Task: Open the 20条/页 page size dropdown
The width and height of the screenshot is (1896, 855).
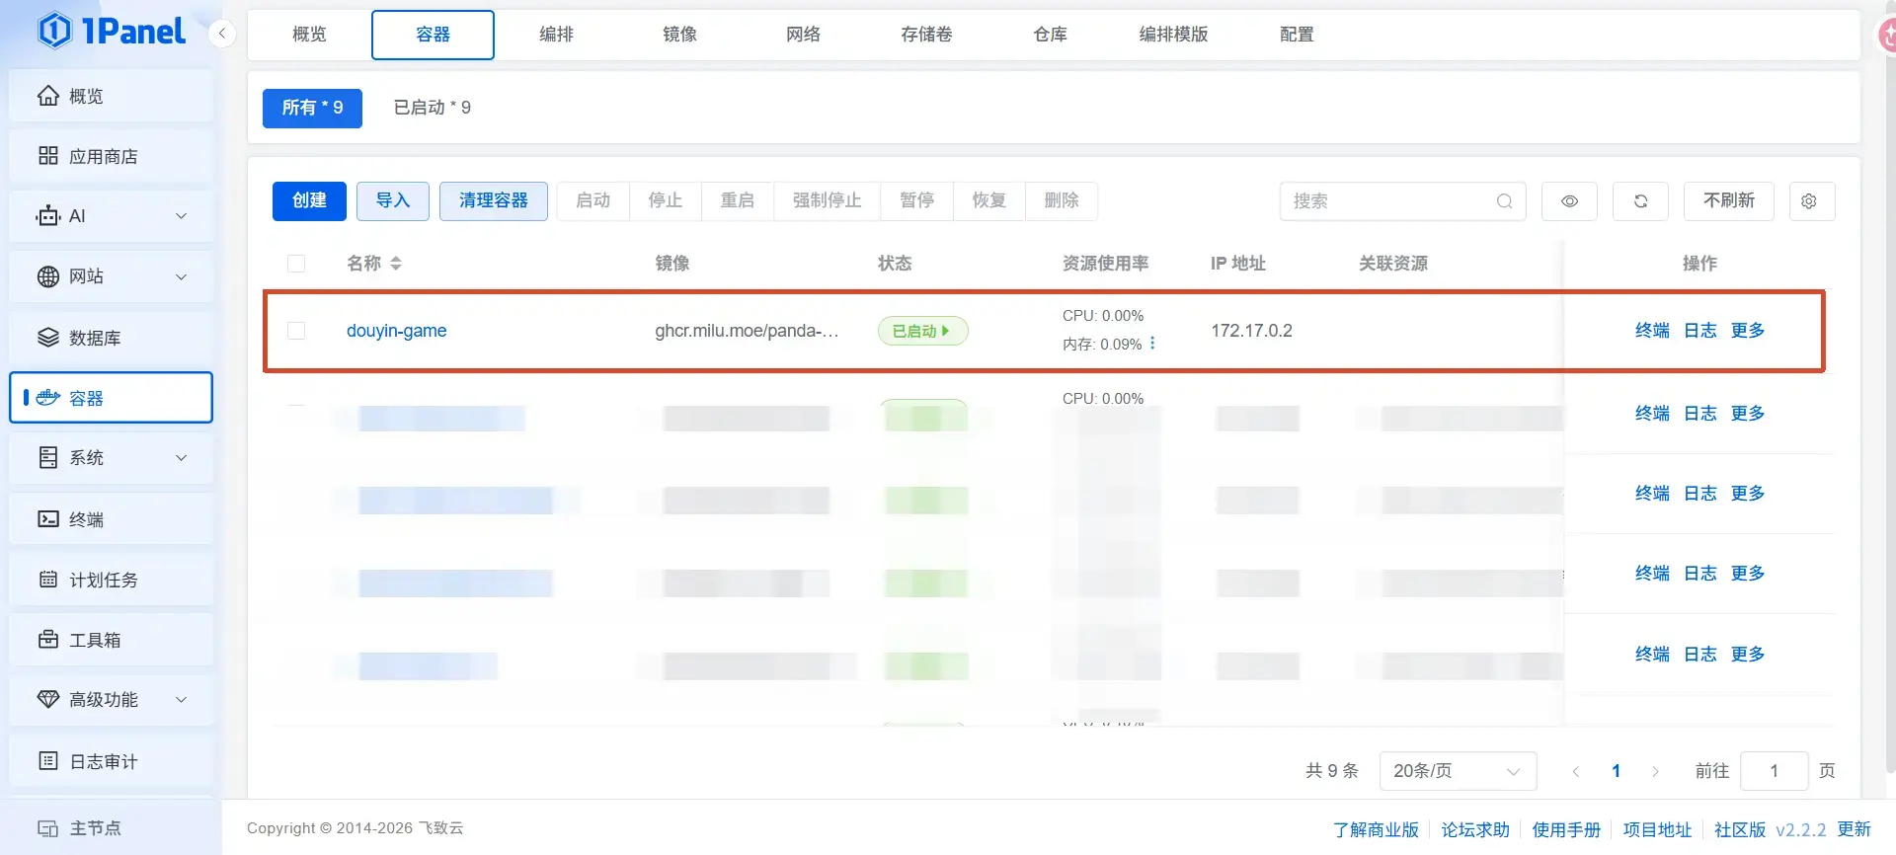Action: tap(1458, 771)
